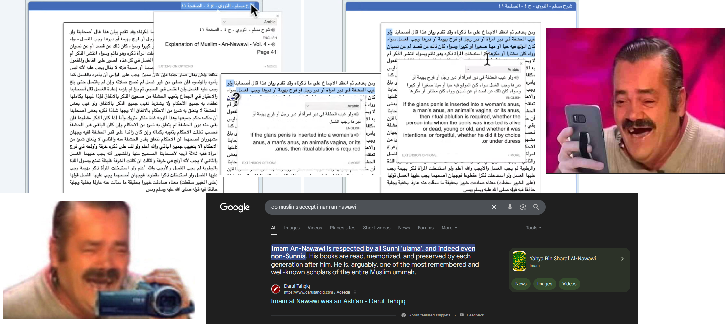Open Extension Options in 'Explanation of Muslim' popup
725x324 pixels.
coord(176,66)
